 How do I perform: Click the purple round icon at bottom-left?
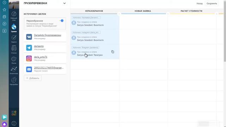5,124
